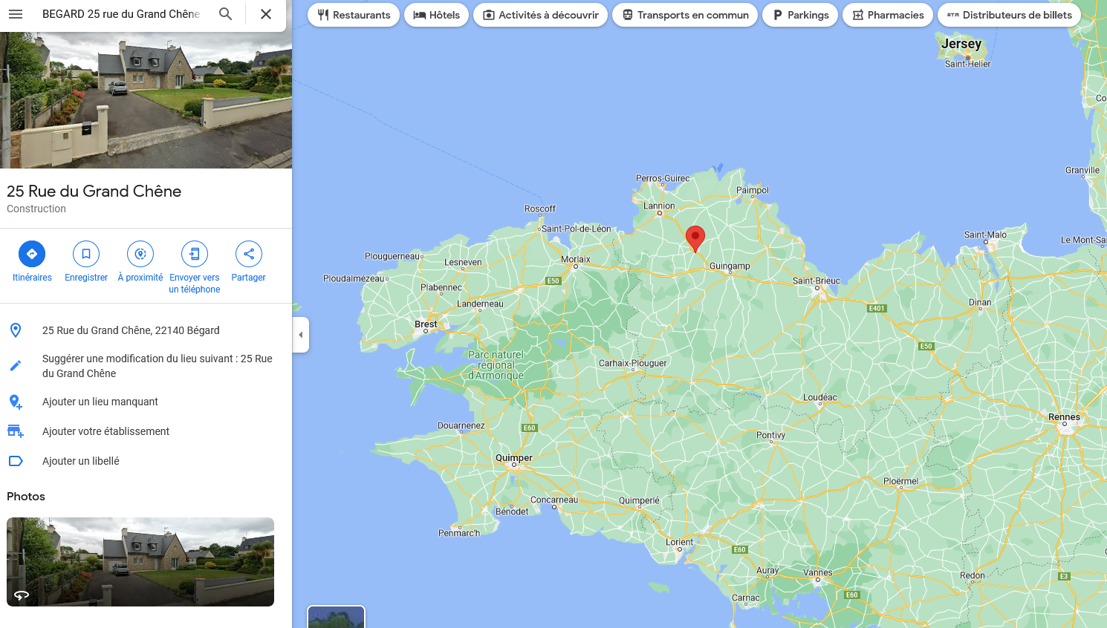
Task: Click the Quimperlé label on map
Action: (x=639, y=500)
